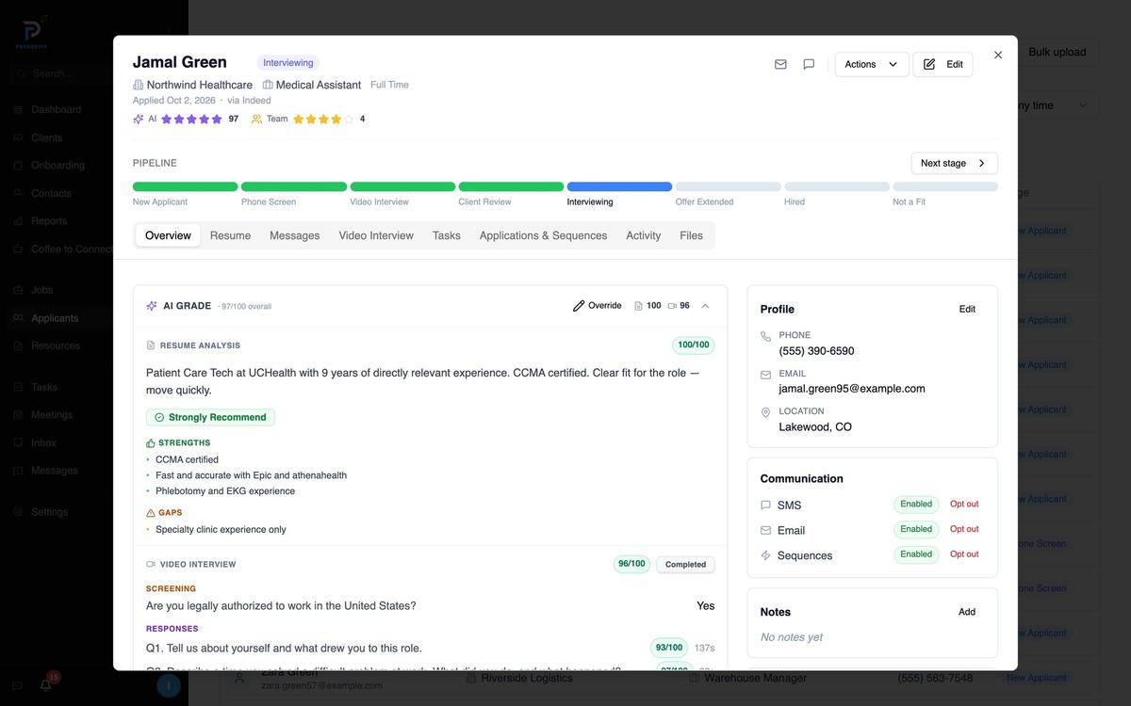Image resolution: width=1131 pixels, height=706 pixels.
Task: Edit the Profile section
Action: (967, 309)
